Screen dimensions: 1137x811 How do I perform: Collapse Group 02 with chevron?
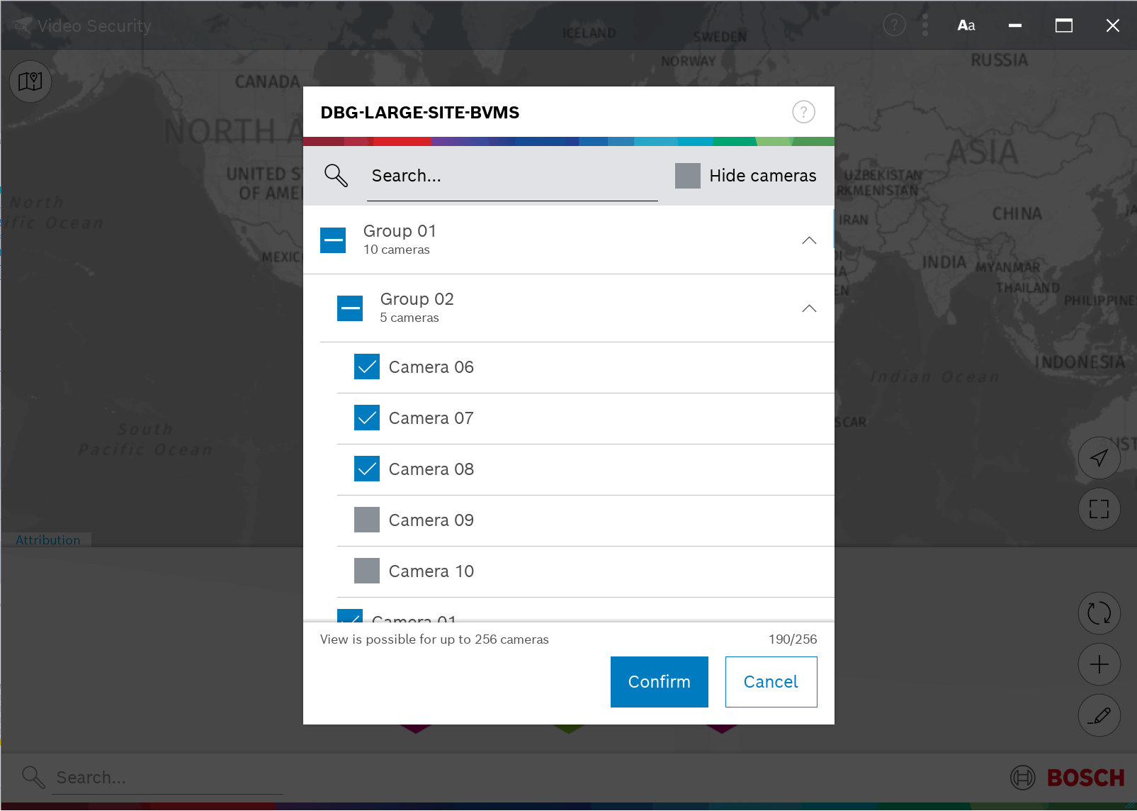tap(809, 308)
